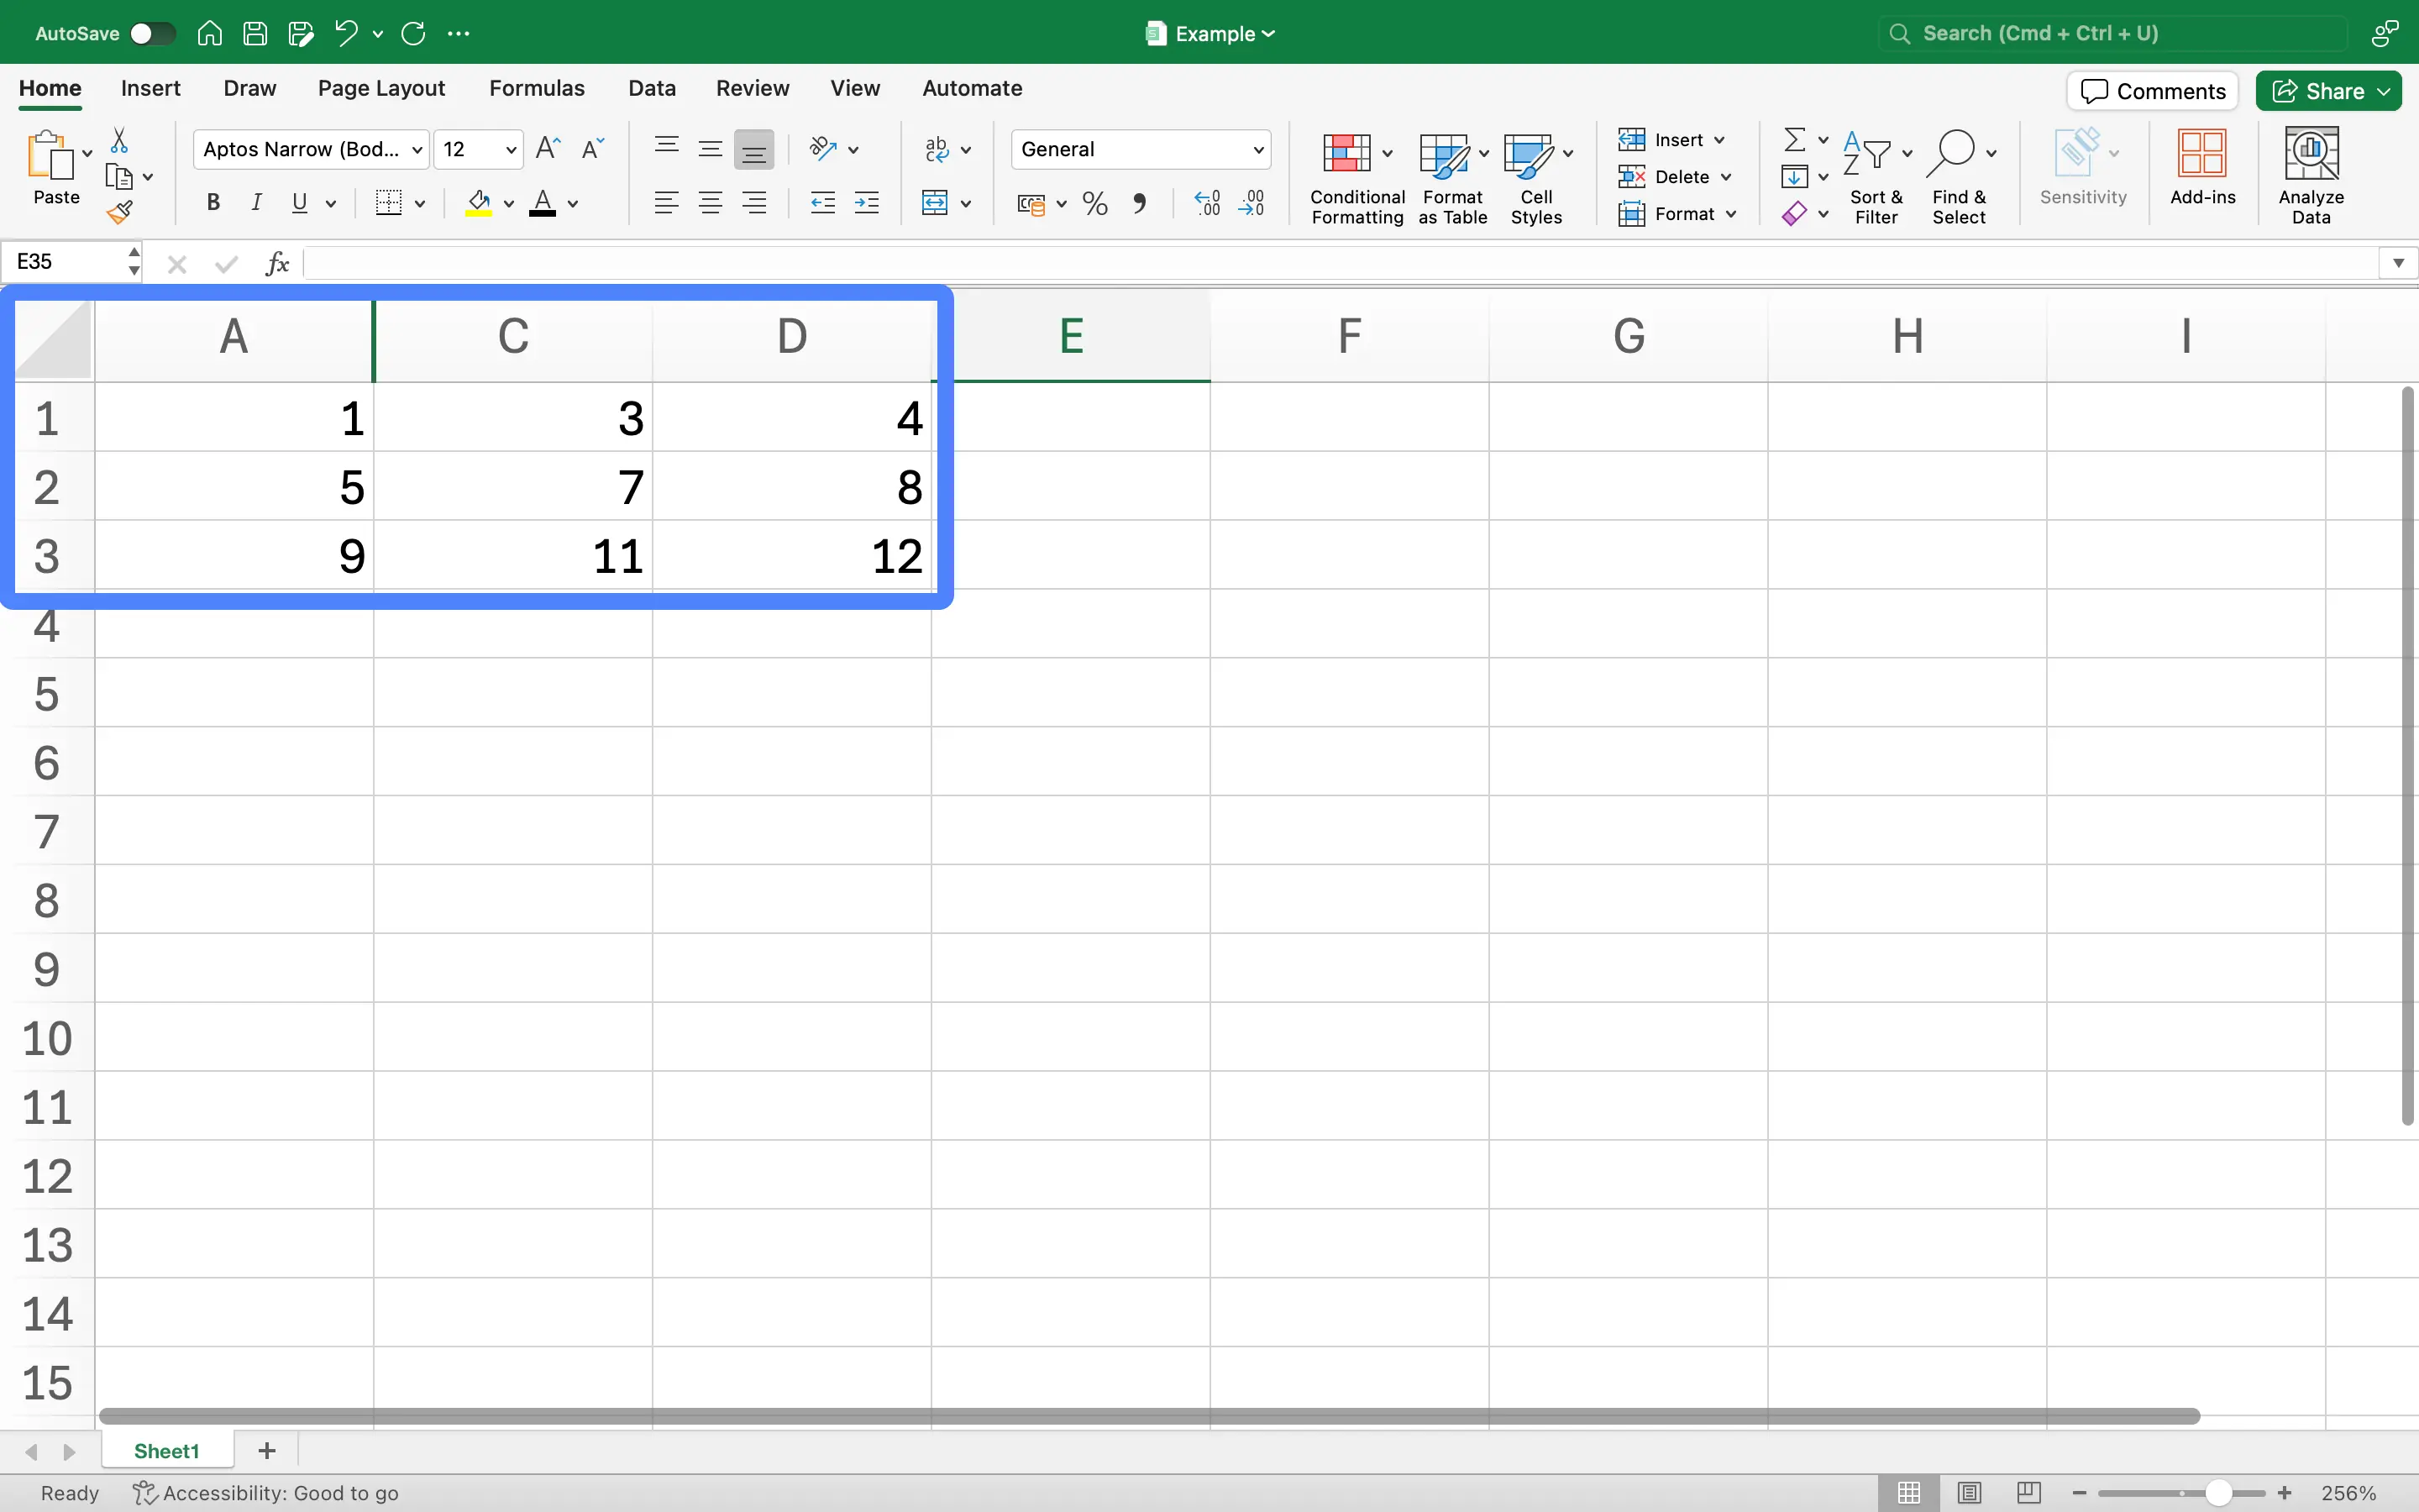This screenshot has width=2419, height=1512.
Task: Apply Percent Style format
Action: (1095, 203)
